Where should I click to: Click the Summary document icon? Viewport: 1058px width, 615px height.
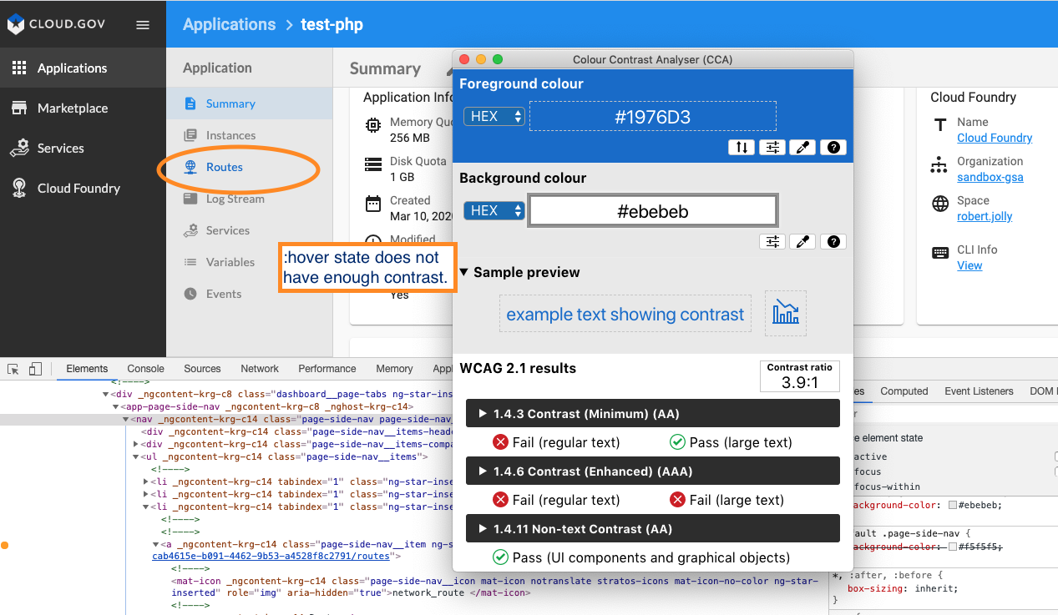pyautogui.click(x=190, y=103)
